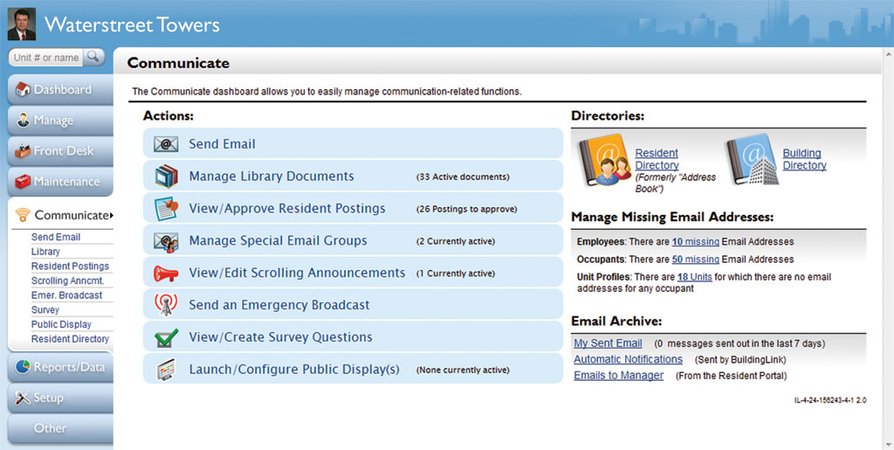Open the Maintenance menu
The width and height of the screenshot is (894, 450).
click(x=60, y=182)
